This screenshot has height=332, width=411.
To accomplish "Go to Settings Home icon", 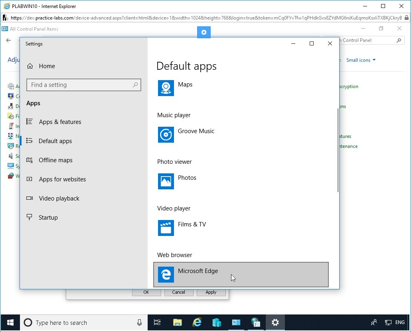I will point(30,66).
